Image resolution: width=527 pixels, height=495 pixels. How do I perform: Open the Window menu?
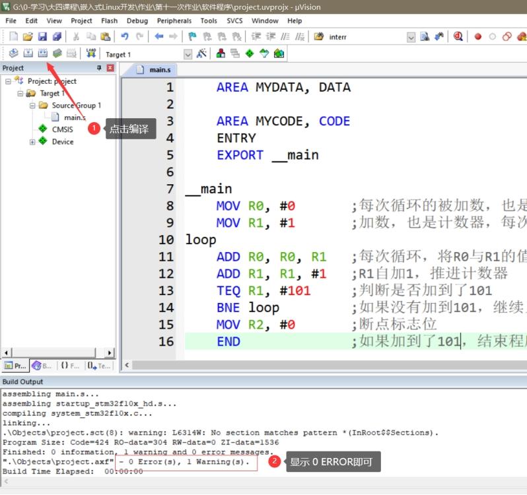coord(265,20)
